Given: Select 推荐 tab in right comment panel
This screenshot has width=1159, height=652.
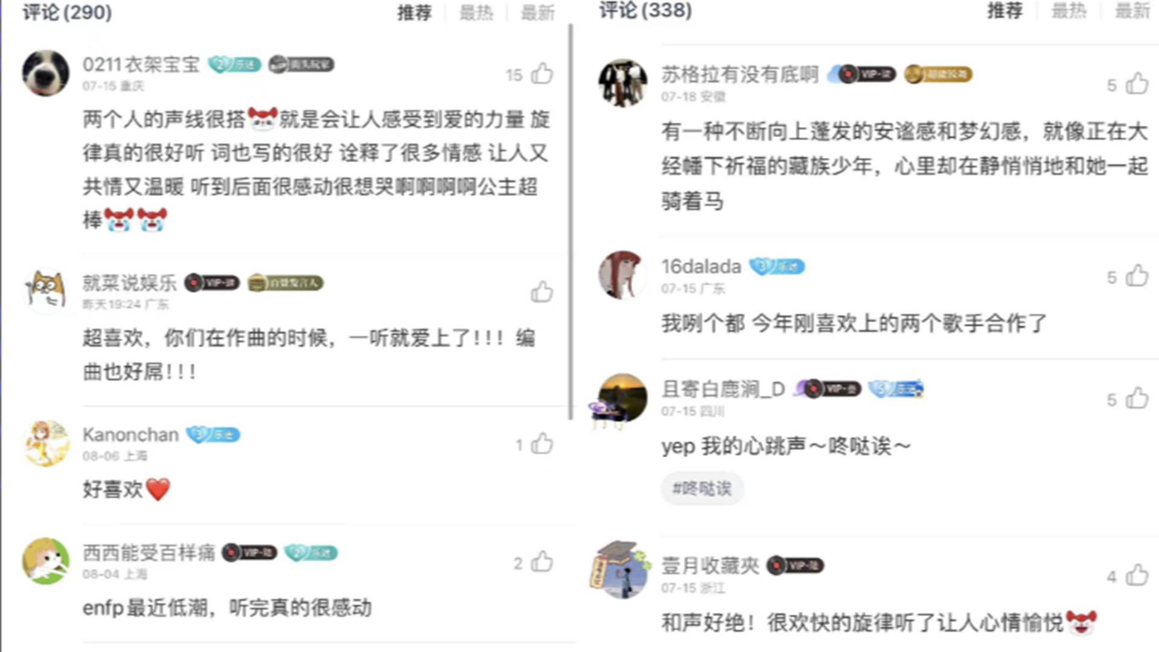Looking at the screenshot, I should point(1005,11).
